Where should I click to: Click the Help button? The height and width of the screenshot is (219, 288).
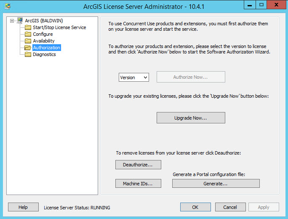click(x=23, y=207)
